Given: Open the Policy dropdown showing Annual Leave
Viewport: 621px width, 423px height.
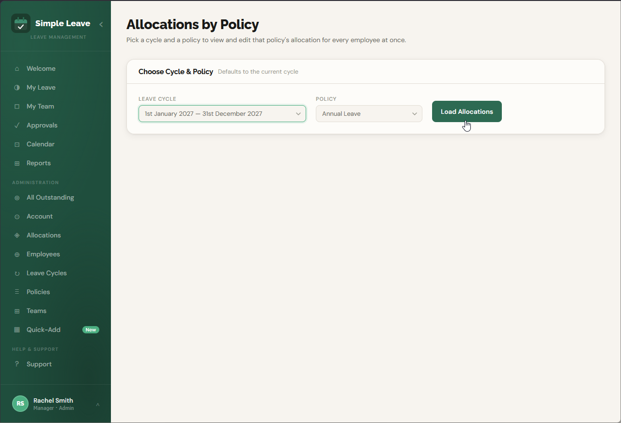Looking at the screenshot, I should point(369,114).
